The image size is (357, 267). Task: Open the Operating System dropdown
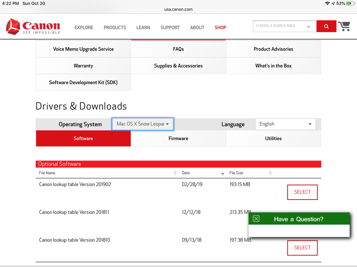[143, 124]
